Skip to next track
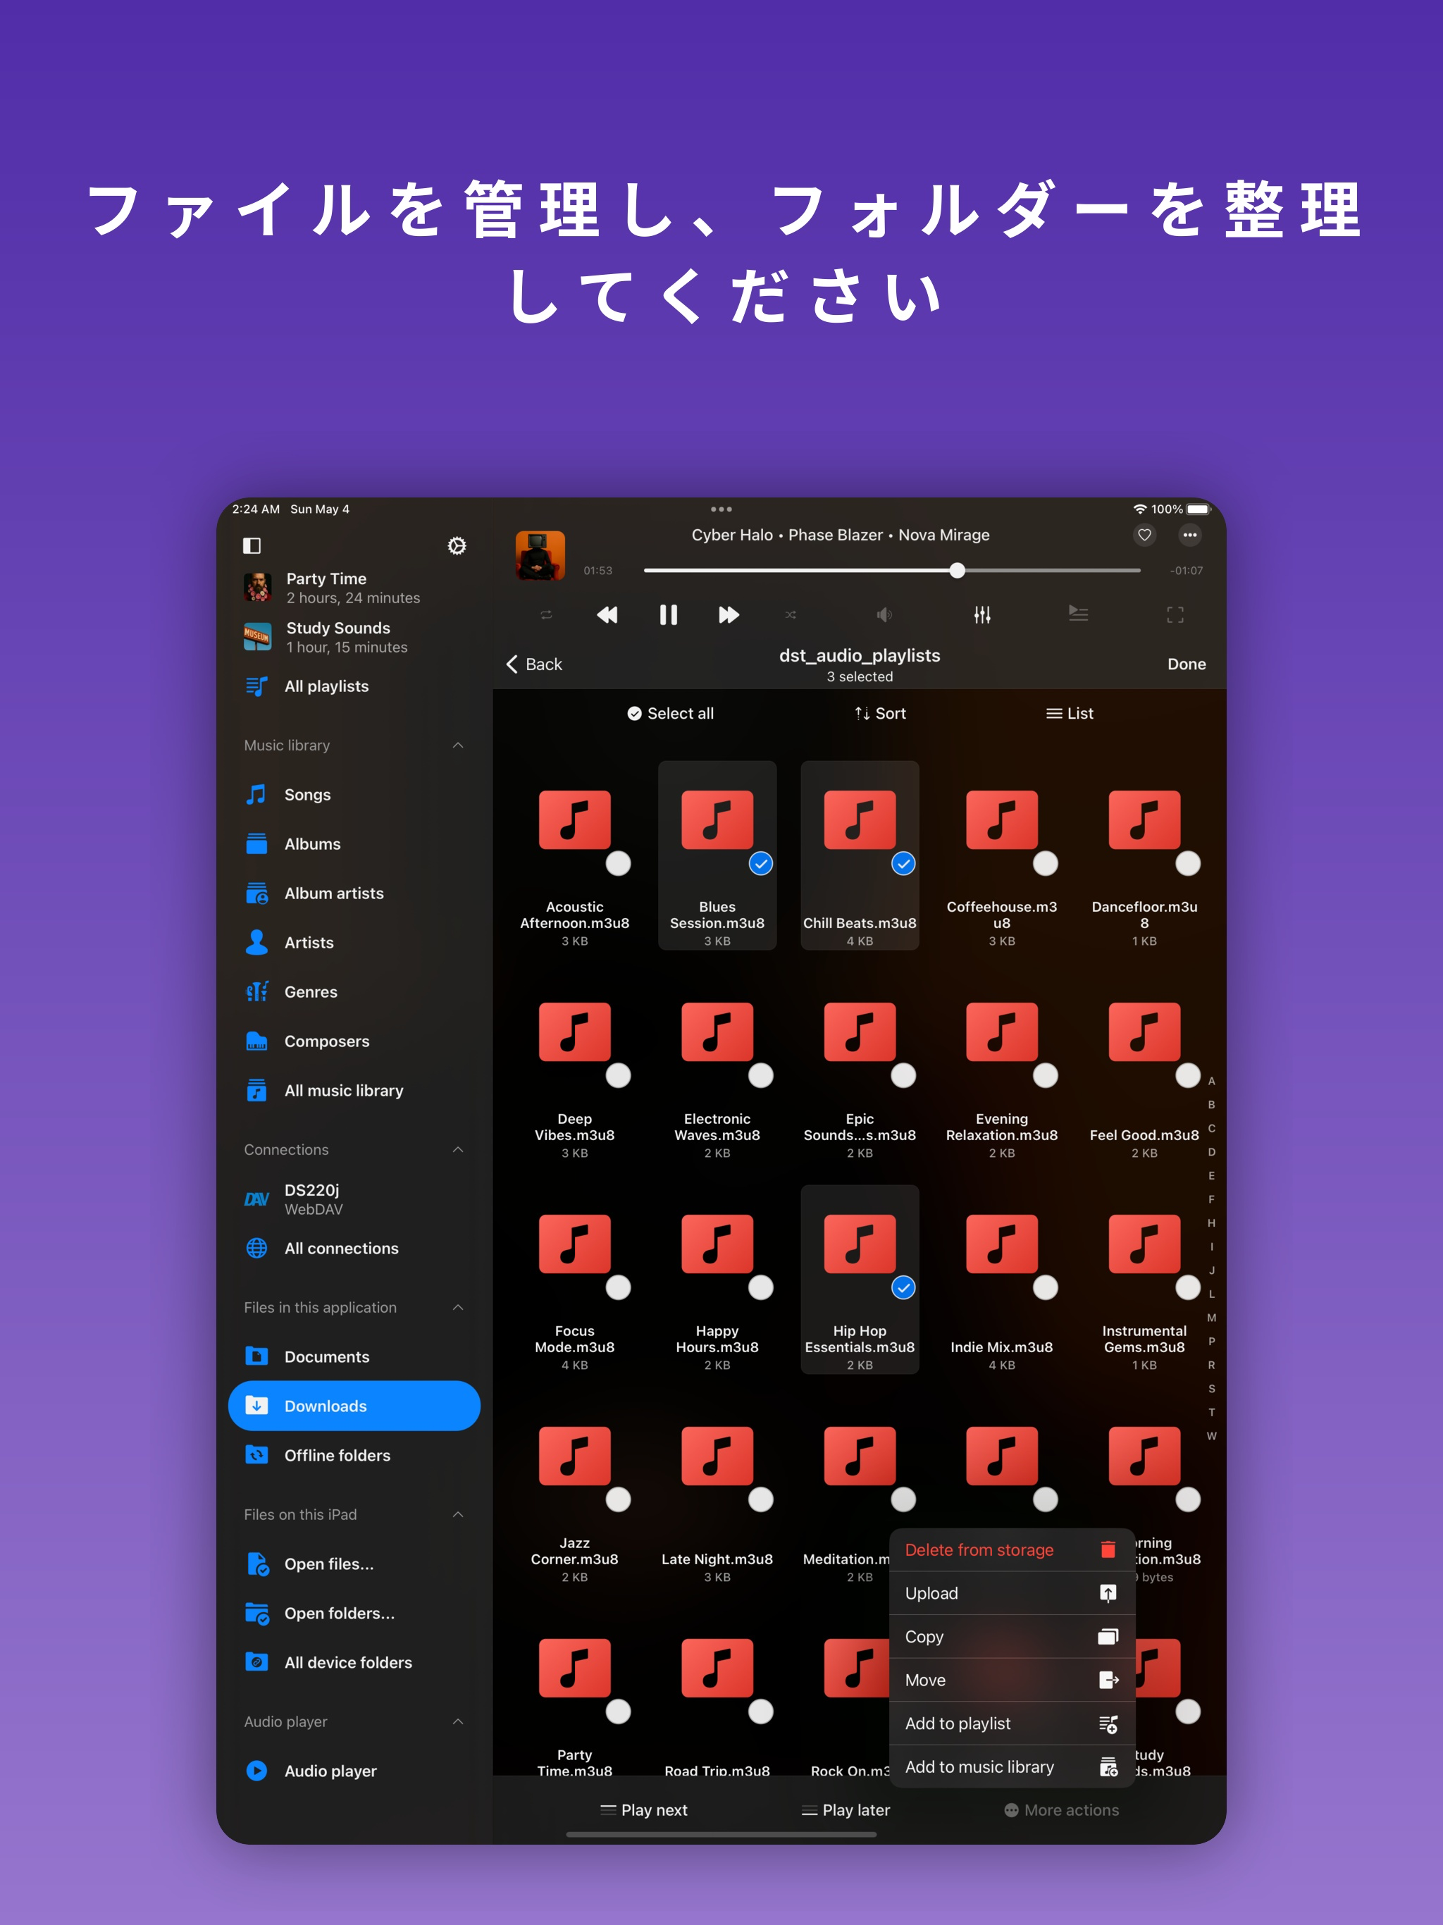Viewport: 1443px width, 1925px height. coord(729,615)
